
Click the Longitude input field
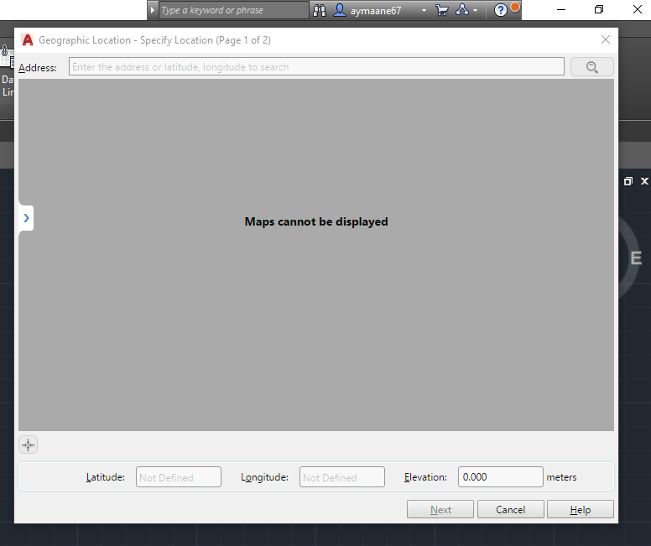342,477
